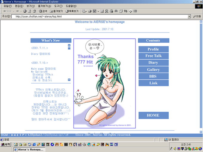Open the Diary page button
The height and width of the screenshot is (152, 203).
153,63
